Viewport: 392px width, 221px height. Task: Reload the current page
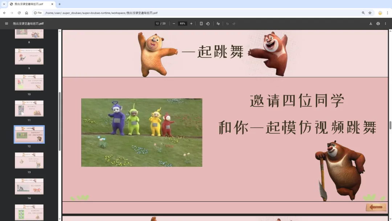tap(19, 13)
